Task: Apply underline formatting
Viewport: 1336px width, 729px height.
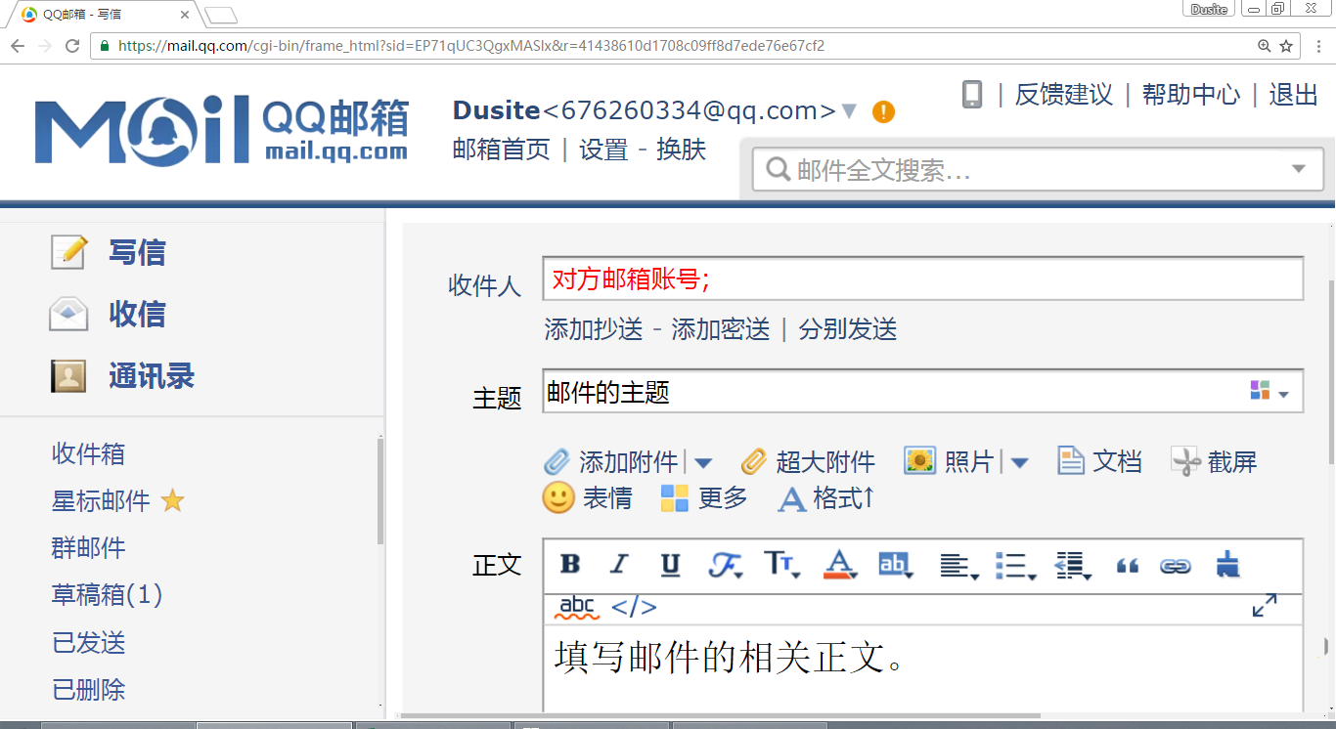Action: click(670, 565)
